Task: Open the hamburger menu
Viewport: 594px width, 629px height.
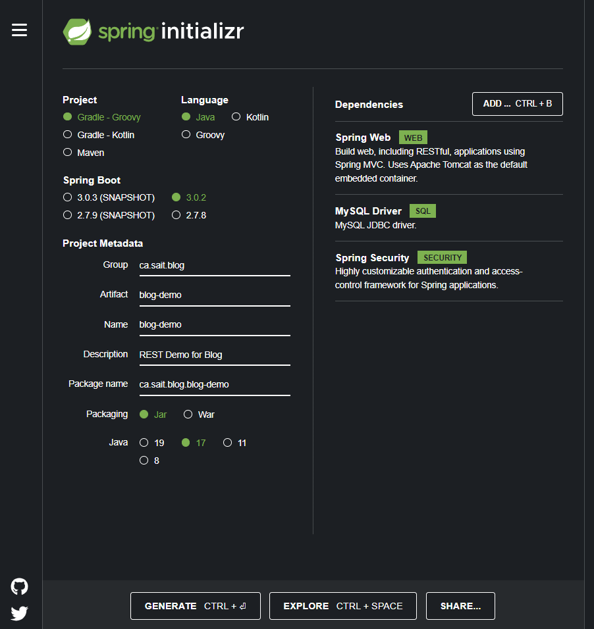Action: (x=19, y=30)
